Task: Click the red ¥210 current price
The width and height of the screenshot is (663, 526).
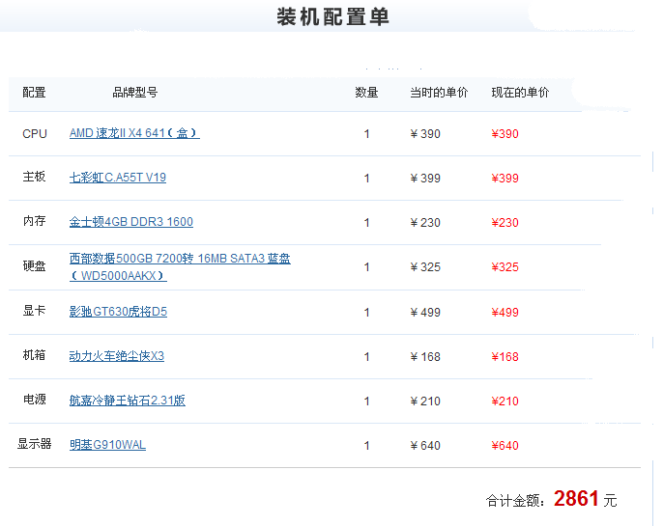Action: 504,401
